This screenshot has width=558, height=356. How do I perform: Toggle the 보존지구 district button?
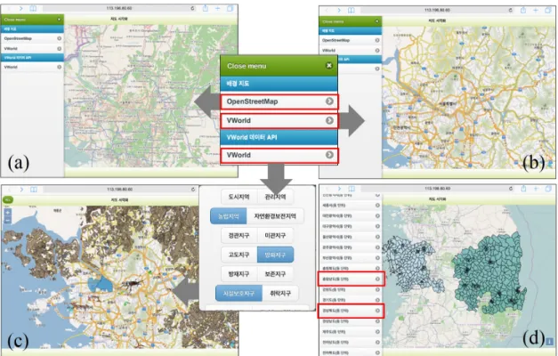click(275, 274)
